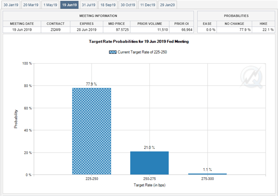Viewport: 278px width, 196px height.
Task: Click the 'NO CHANGE' column header
Action: pos(234,24)
